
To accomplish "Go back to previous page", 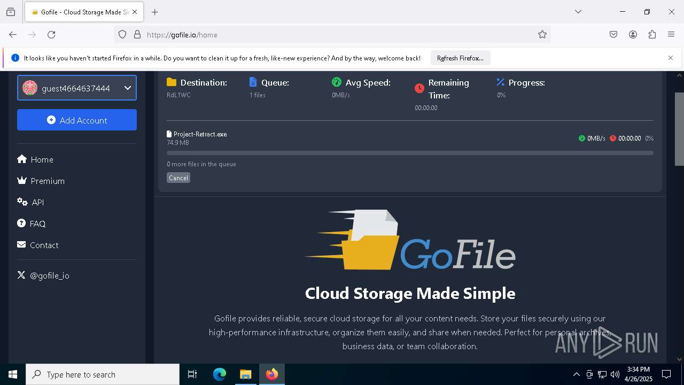I will coord(13,35).
